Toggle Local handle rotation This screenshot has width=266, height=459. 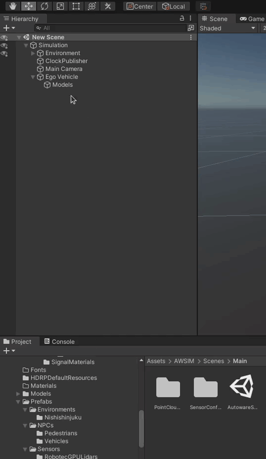[x=173, y=6]
